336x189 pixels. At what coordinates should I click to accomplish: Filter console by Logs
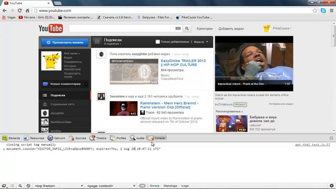[x=185, y=186]
